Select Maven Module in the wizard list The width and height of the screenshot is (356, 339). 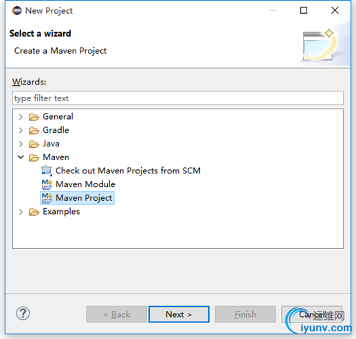(85, 184)
